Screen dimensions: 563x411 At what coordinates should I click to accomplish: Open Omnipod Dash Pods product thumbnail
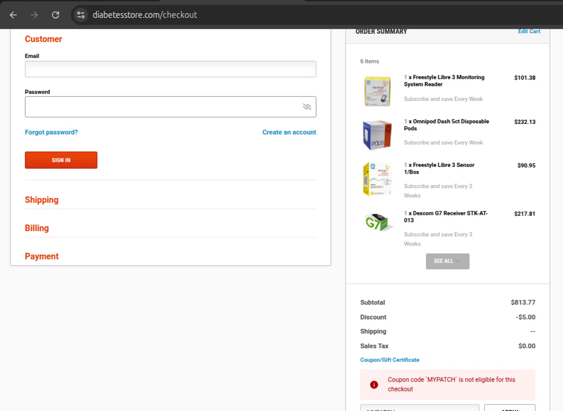point(378,135)
